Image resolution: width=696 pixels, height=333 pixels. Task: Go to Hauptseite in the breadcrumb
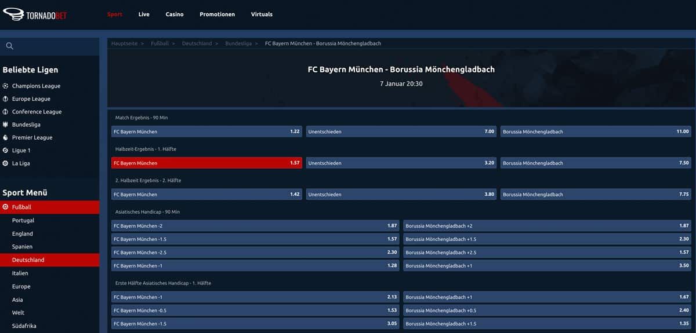[124, 43]
